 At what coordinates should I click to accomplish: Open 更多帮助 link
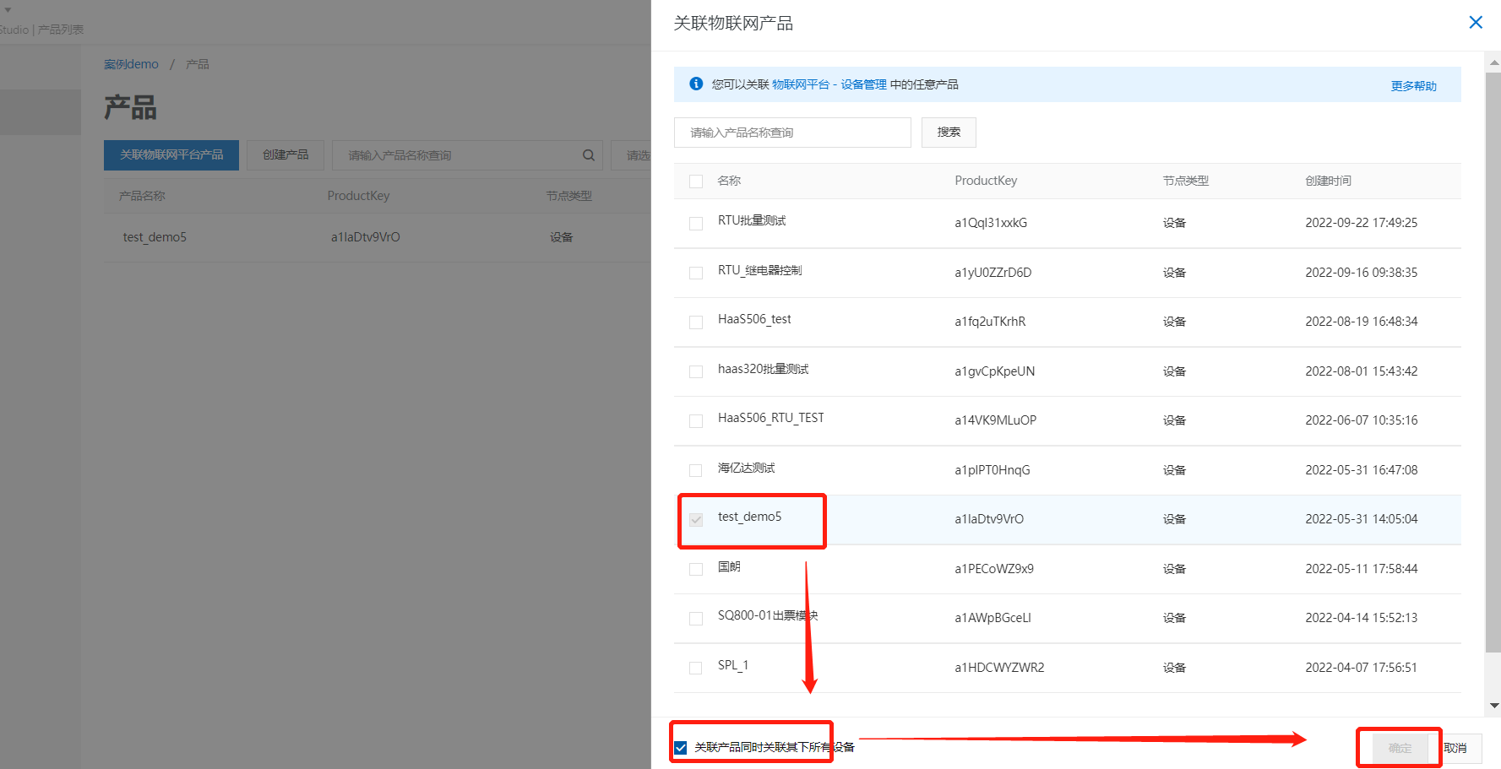pos(1413,86)
